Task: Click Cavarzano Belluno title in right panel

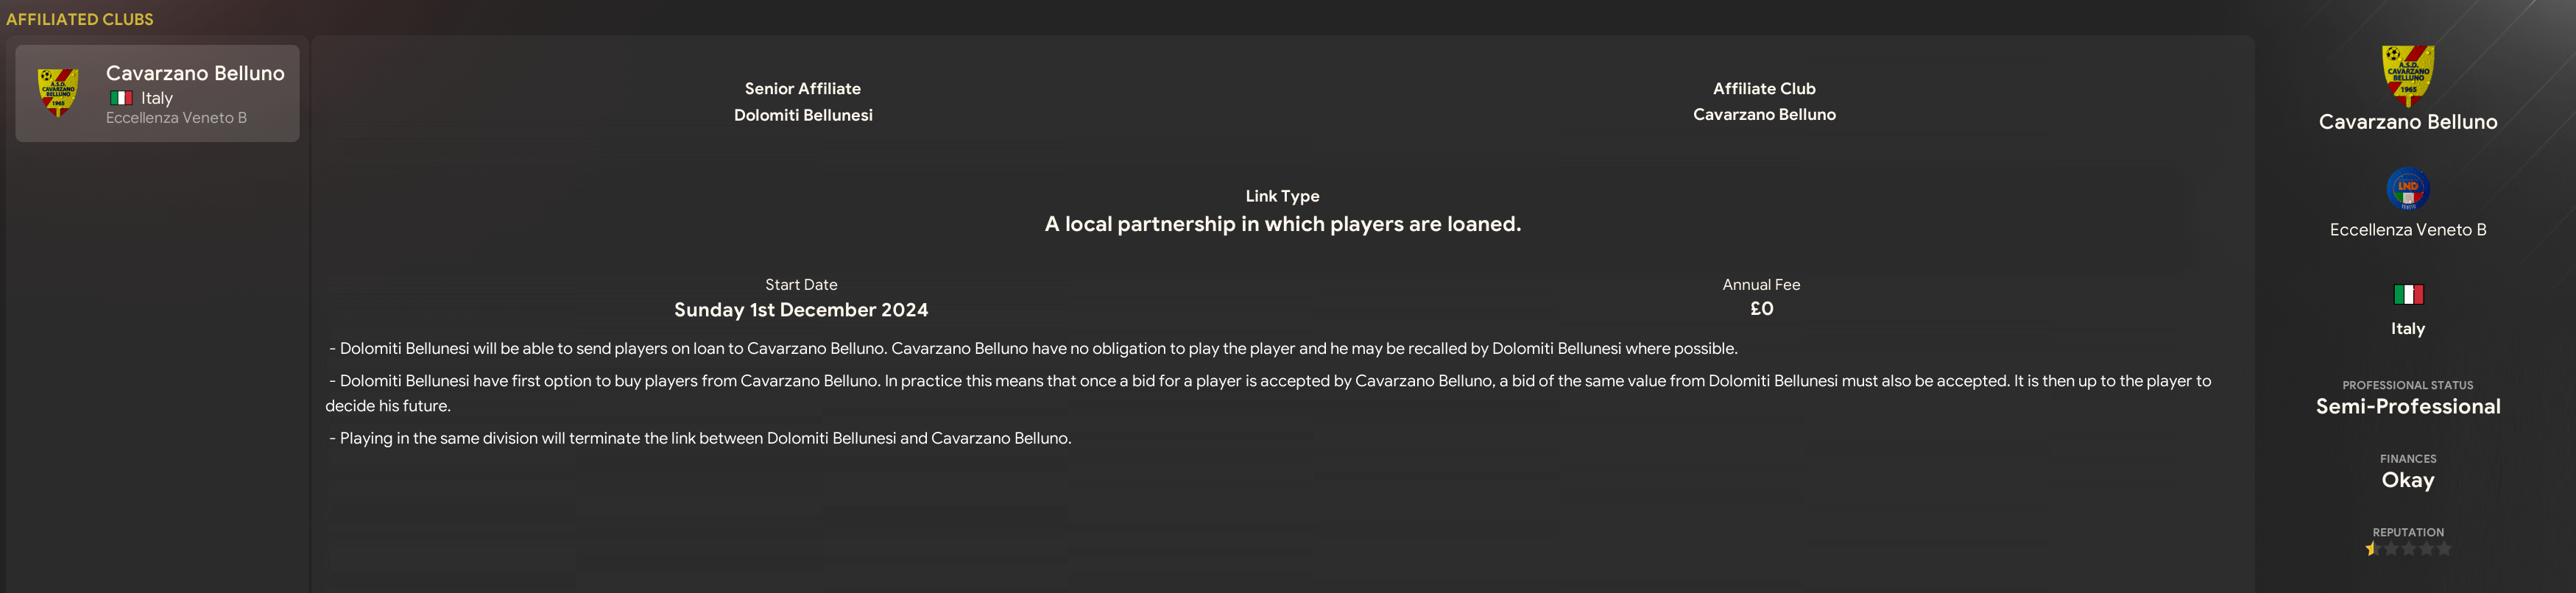Action: point(2407,122)
